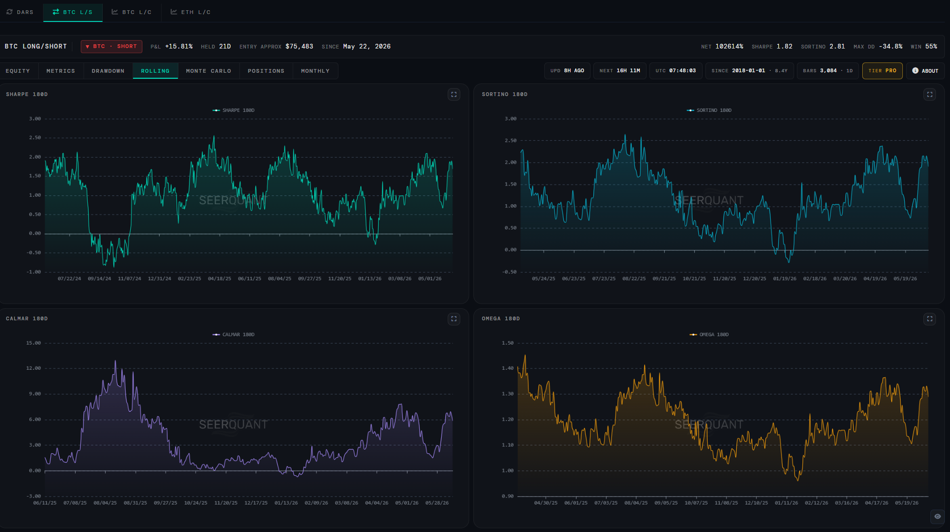The image size is (950, 532).
Task: Open the Positions tab
Action: [x=266, y=71]
